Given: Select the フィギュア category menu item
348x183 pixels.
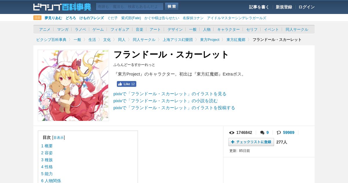Looking at the screenshot, I should (x=120, y=29).
